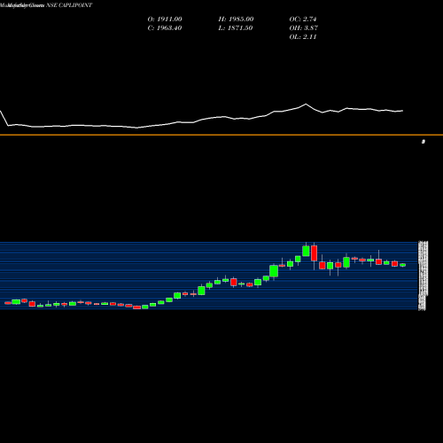The width and height of the screenshot is (443, 443).
Task: Click the NSE CAPLIPOINT chart title
Action: (69, 5)
